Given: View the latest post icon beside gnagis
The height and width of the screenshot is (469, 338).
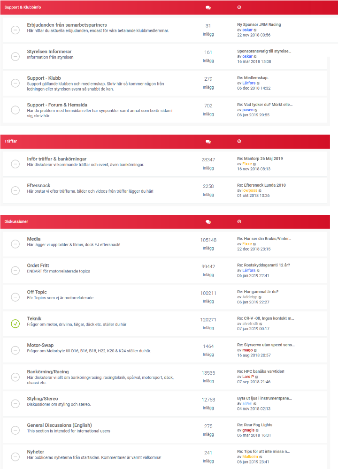Looking at the screenshot, I should pyautogui.click(x=257, y=431).
